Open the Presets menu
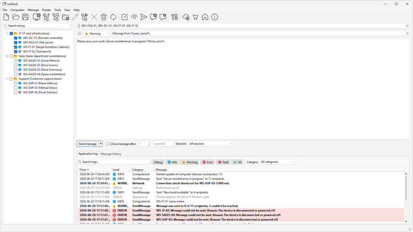 click(x=46, y=10)
